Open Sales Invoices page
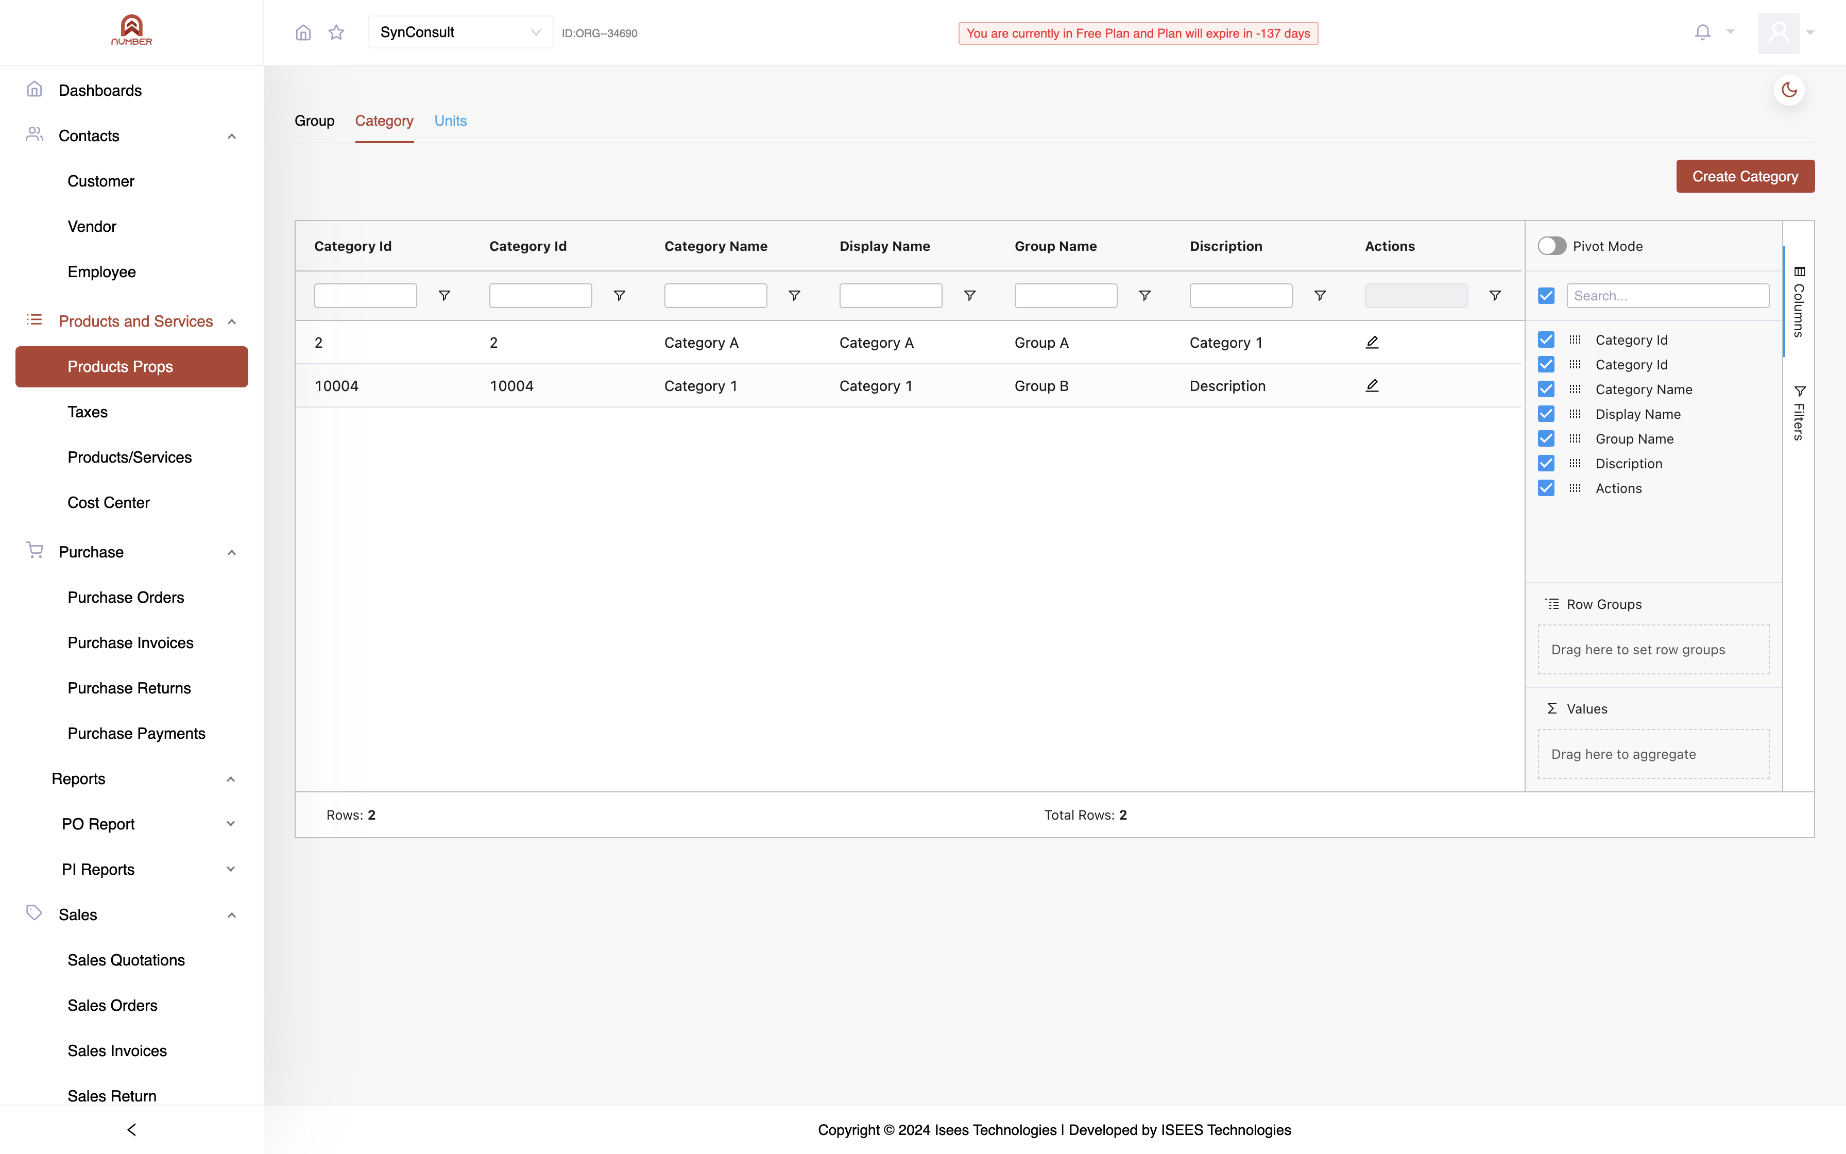Image resolution: width=1846 pixels, height=1154 pixels. coord(117,1051)
